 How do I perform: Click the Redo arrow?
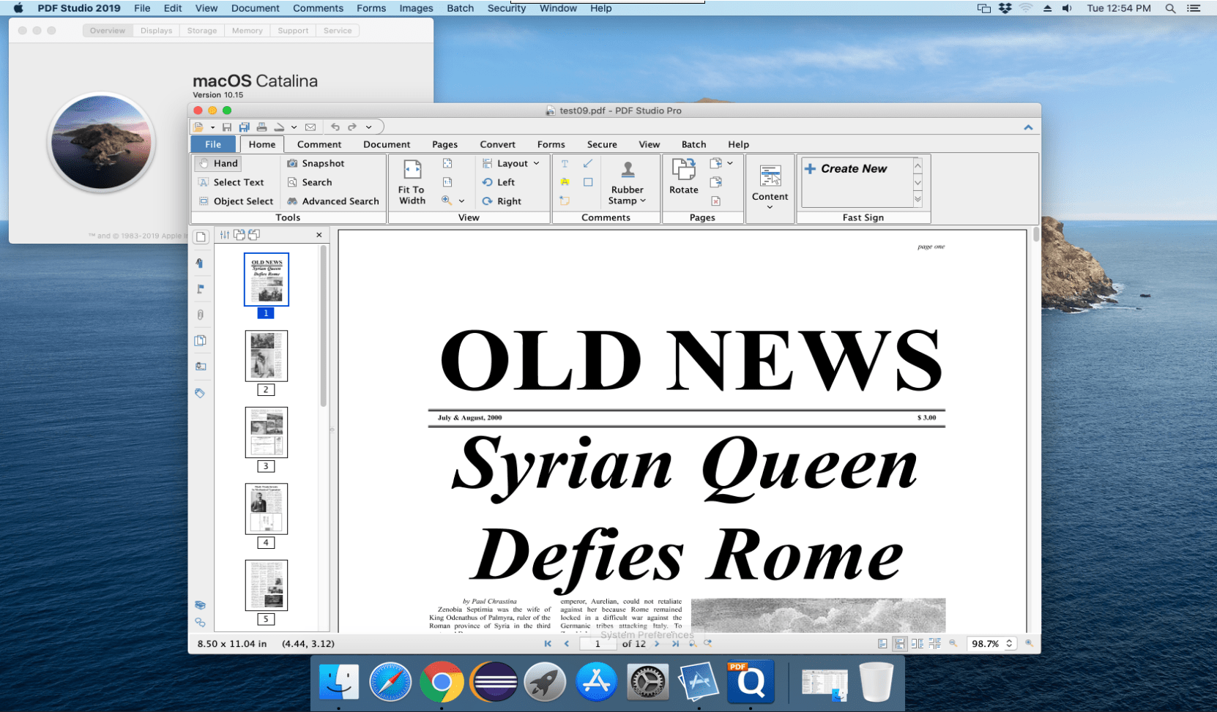(x=352, y=127)
